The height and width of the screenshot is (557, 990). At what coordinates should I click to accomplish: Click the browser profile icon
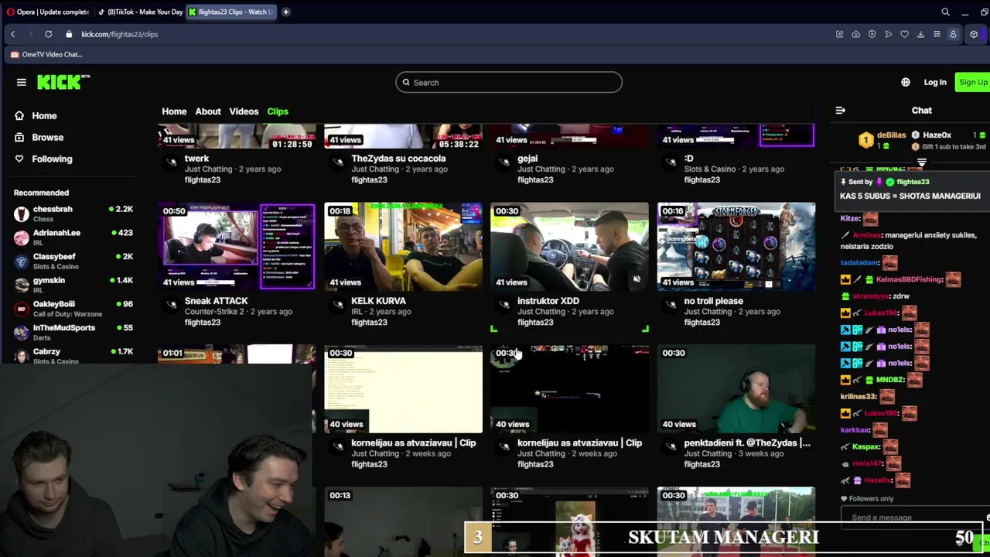(953, 34)
